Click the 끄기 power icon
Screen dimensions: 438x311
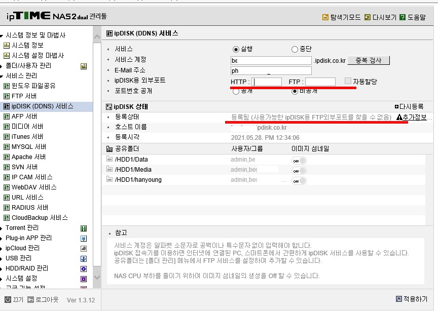click(x=8, y=299)
